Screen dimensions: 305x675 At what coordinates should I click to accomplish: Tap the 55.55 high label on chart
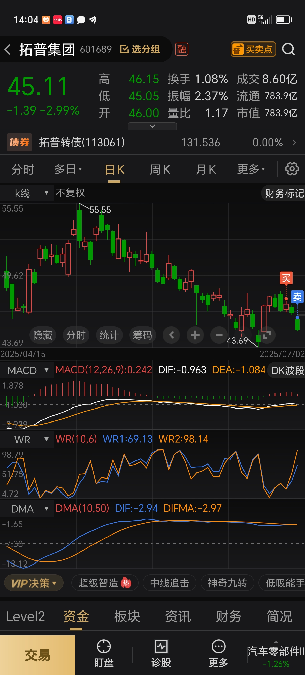(x=100, y=210)
